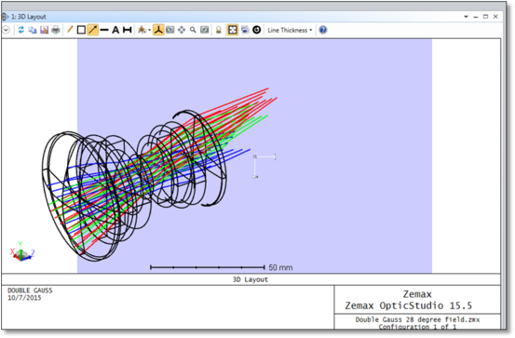Select the text annotation A tool
The width and height of the screenshot is (515, 338).
click(115, 30)
